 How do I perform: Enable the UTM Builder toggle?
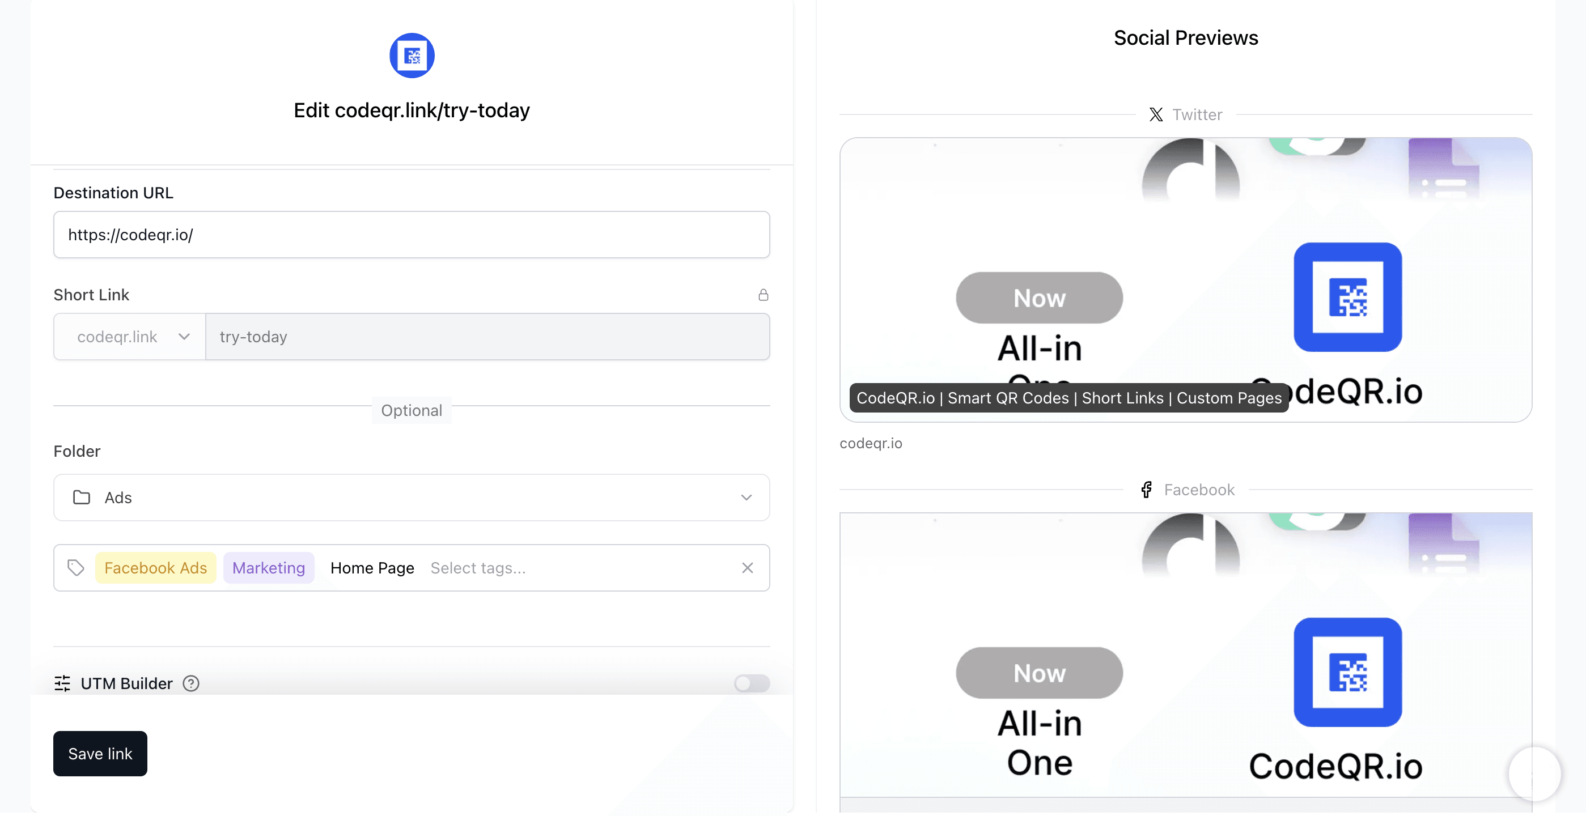751,683
